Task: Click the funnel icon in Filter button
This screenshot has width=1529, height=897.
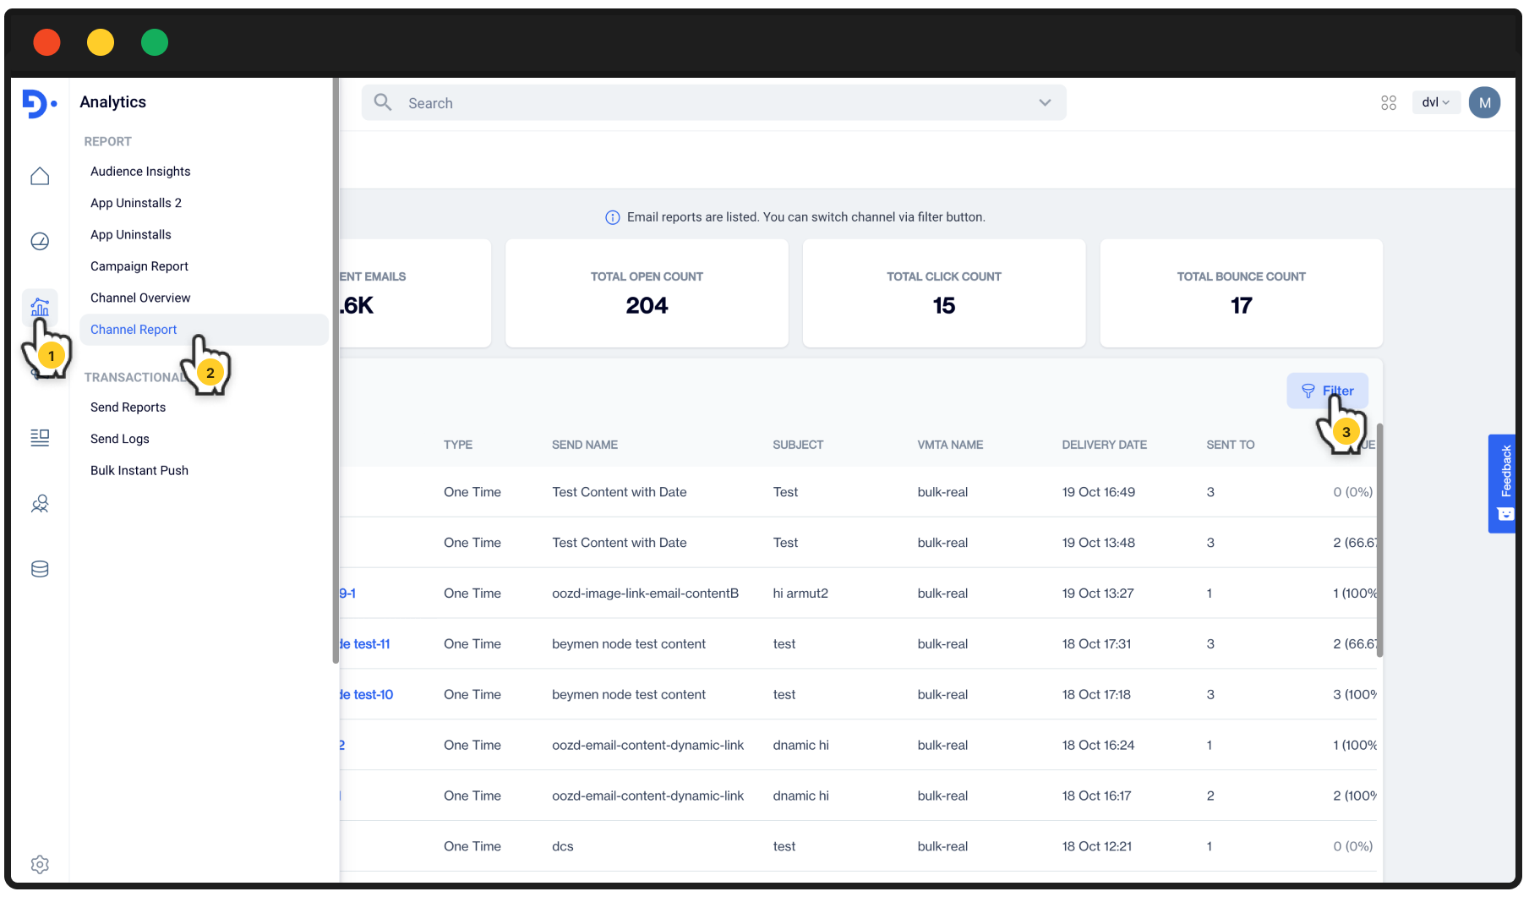Action: pyautogui.click(x=1308, y=391)
